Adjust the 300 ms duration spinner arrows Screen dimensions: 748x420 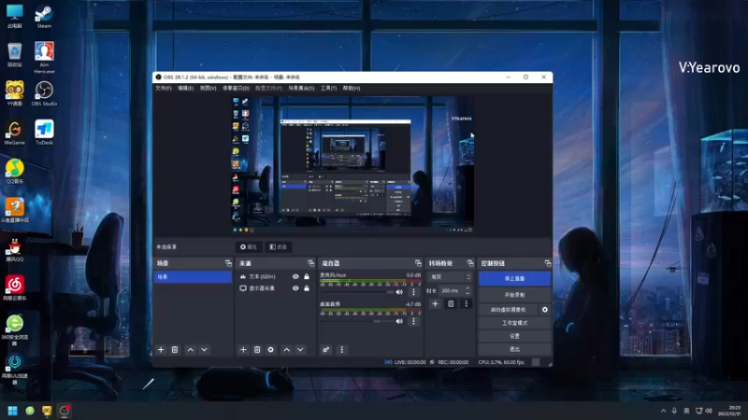pos(467,290)
